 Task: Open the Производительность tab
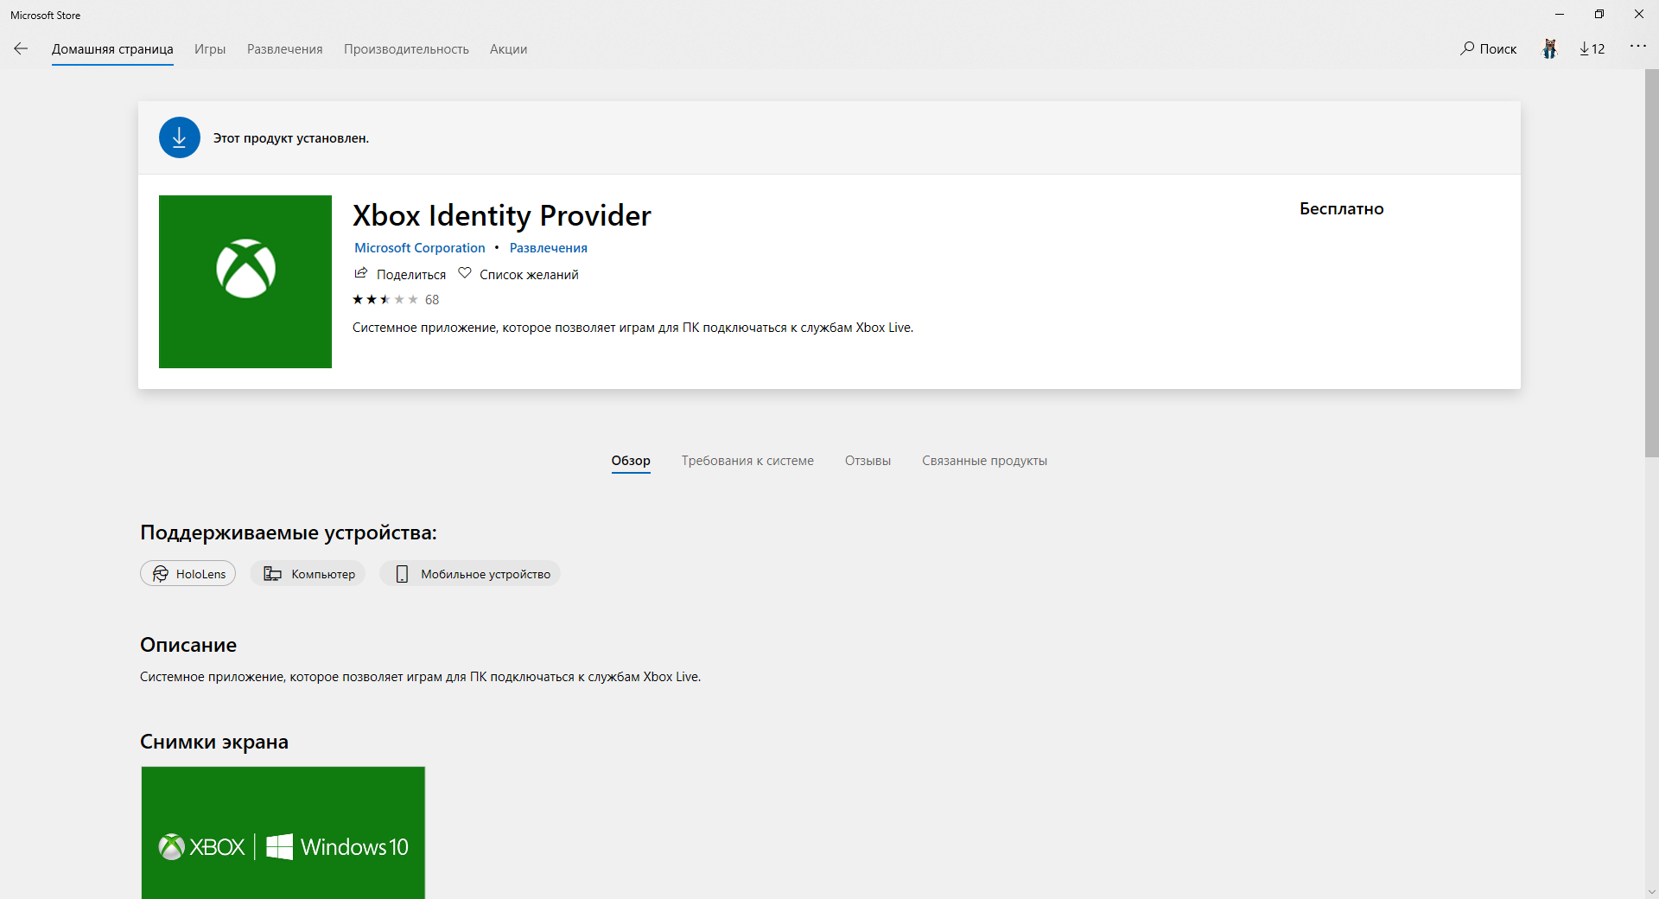click(x=406, y=49)
